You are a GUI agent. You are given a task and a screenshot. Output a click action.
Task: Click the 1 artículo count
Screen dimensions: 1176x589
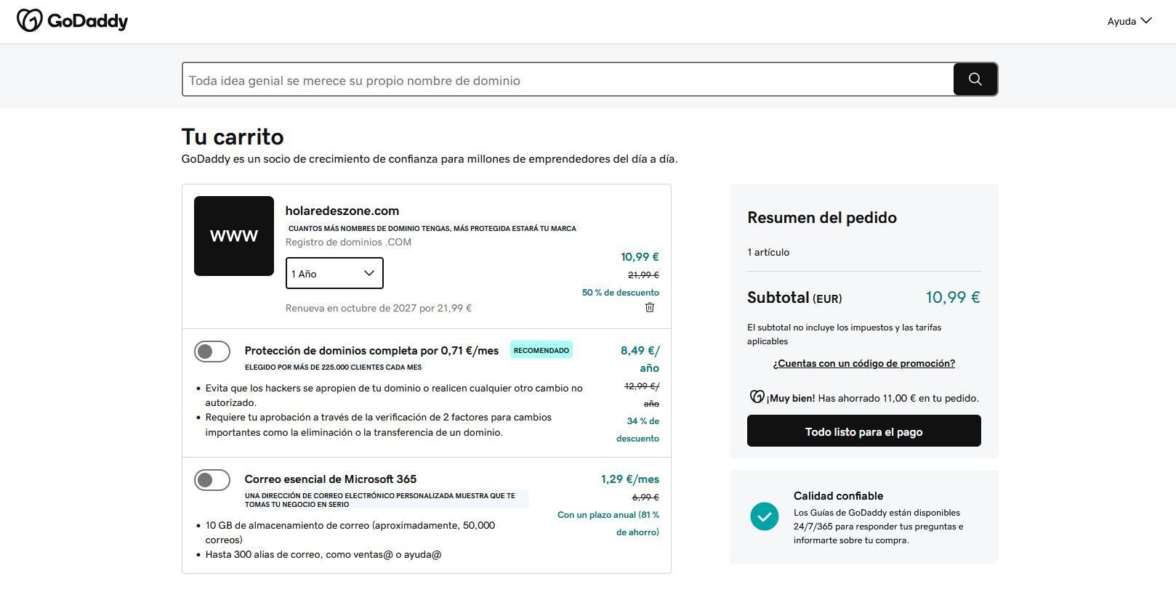pyautogui.click(x=768, y=252)
